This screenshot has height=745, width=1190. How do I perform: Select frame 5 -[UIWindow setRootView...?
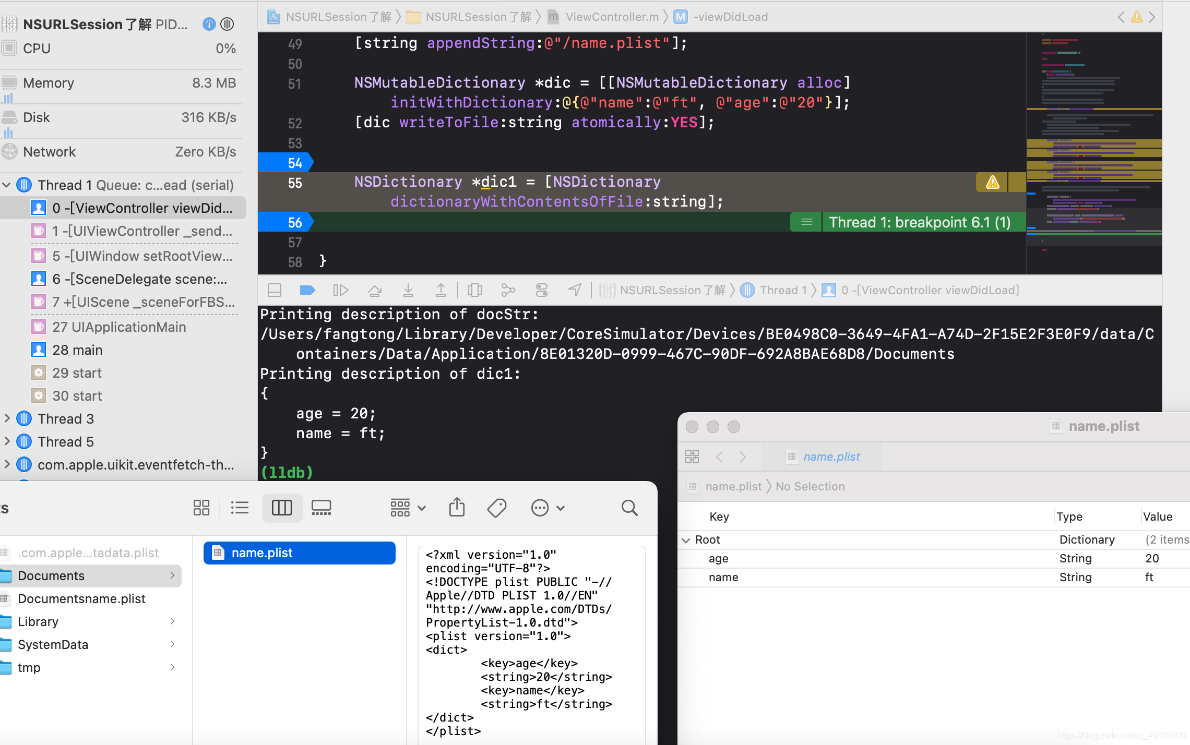tap(132, 256)
